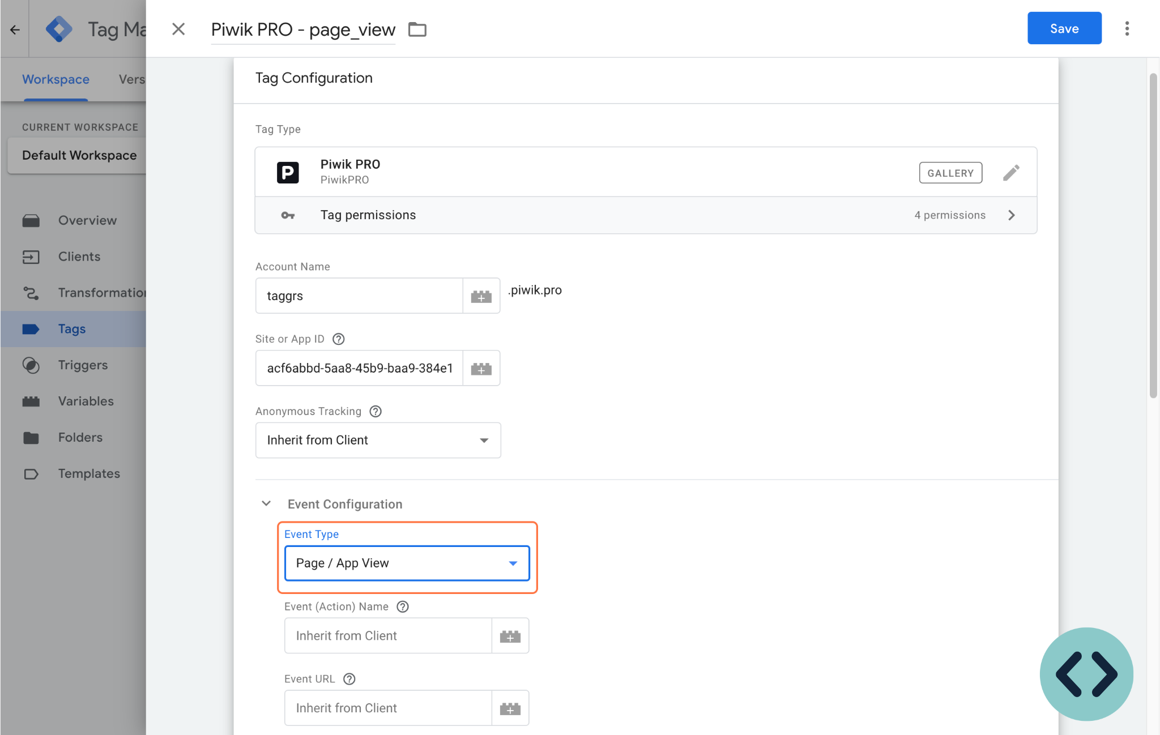This screenshot has height=735, width=1160.
Task: Click the Folders sidebar icon
Action: (x=31, y=438)
